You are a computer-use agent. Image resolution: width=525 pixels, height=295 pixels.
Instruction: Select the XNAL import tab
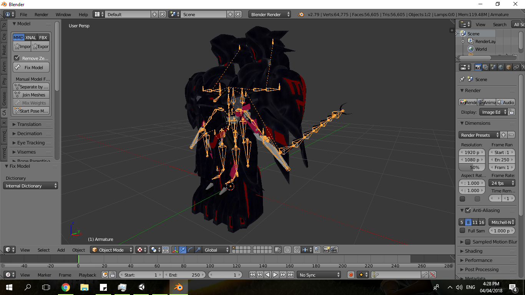coord(31,37)
